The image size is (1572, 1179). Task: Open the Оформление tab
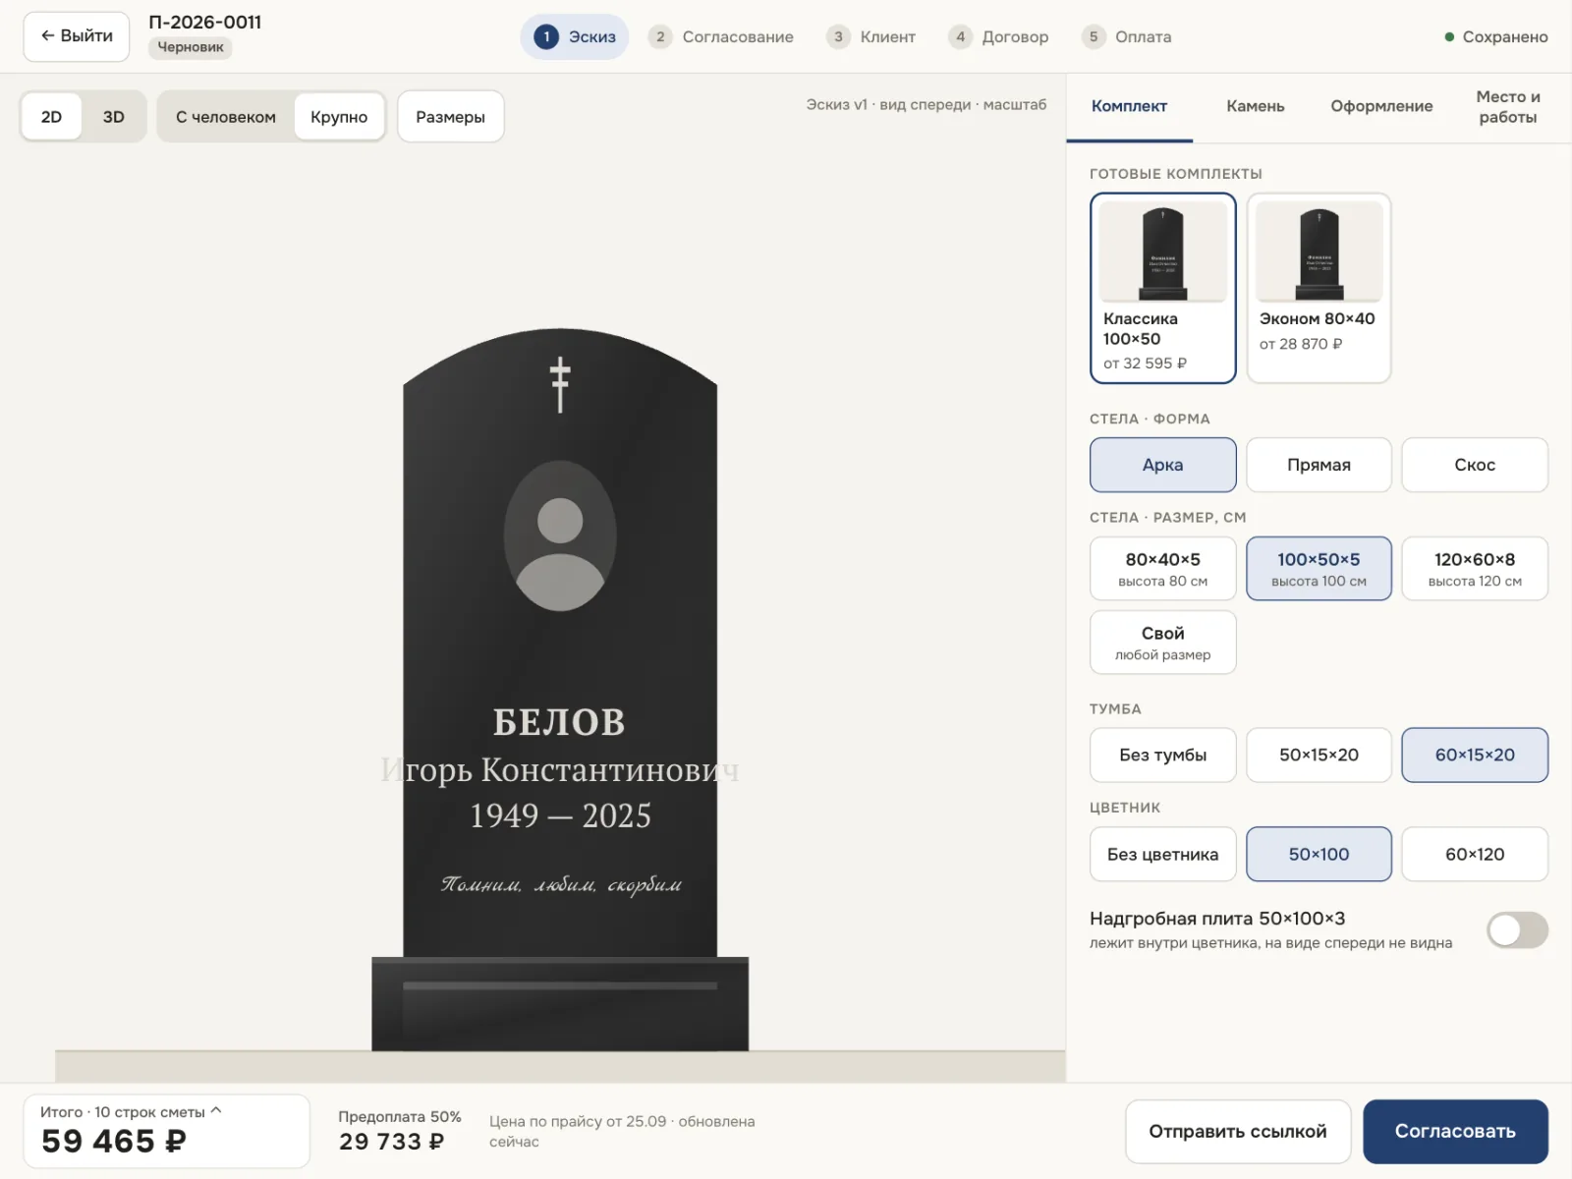[1381, 106]
